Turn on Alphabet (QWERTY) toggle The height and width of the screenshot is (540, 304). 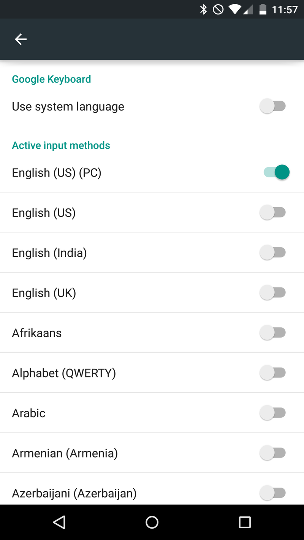point(273,373)
